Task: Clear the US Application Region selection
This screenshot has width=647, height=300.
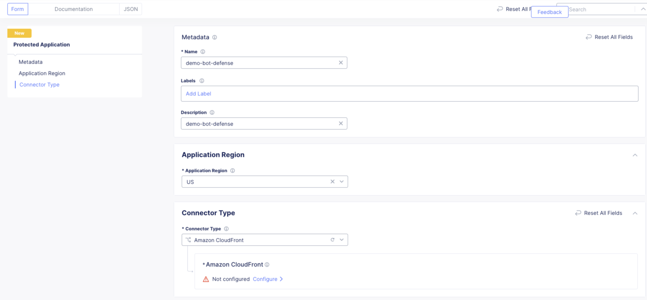Action: (332, 182)
